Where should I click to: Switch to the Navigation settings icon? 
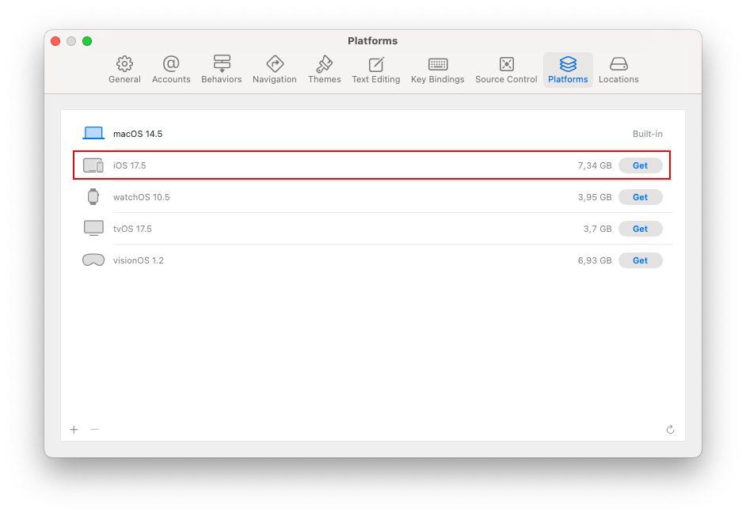274,70
